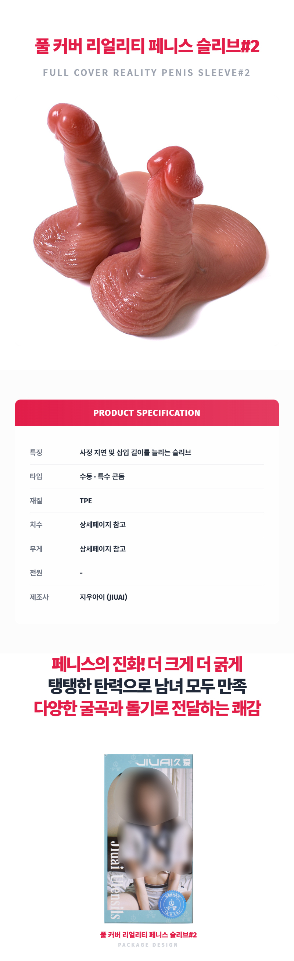Click the JIUAI logo on the package
294x961 pixels.
click(163, 762)
